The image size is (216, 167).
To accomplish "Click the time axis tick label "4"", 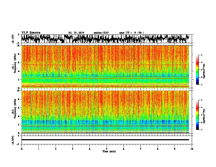I will pos(90,149).
